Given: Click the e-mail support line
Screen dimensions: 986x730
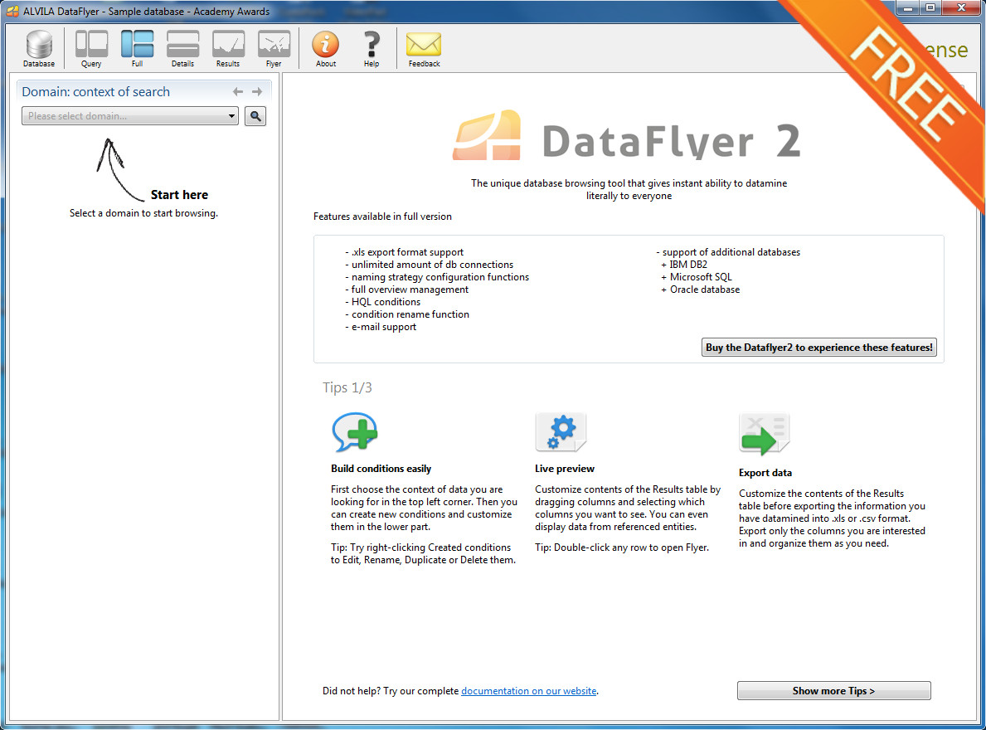Looking at the screenshot, I should [381, 327].
